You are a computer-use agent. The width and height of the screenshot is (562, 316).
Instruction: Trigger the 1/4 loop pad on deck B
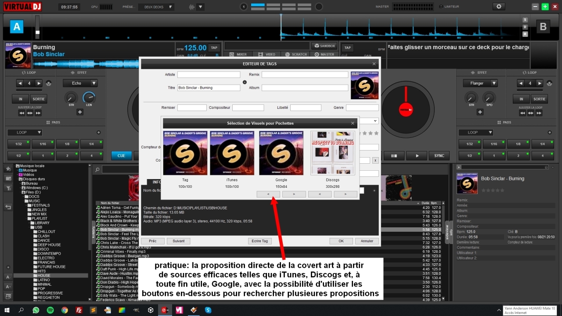(543, 144)
